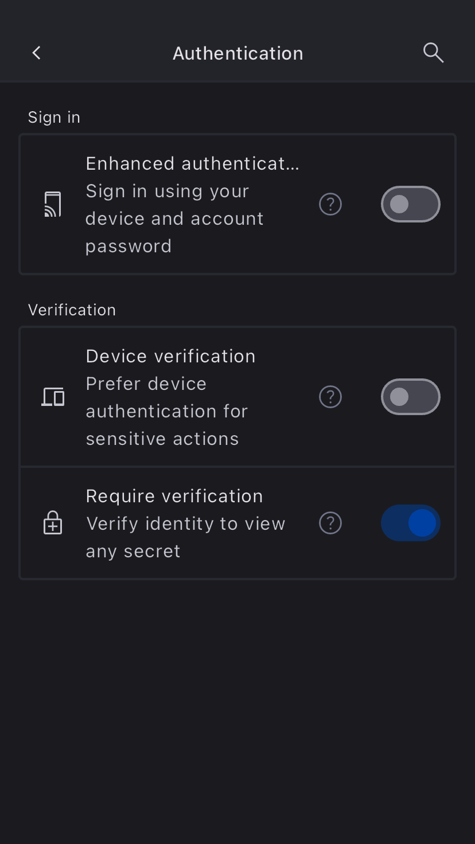This screenshot has height=844, width=475.
Task: Click the Device verification devices icon
Action: (x=53, y=397)
